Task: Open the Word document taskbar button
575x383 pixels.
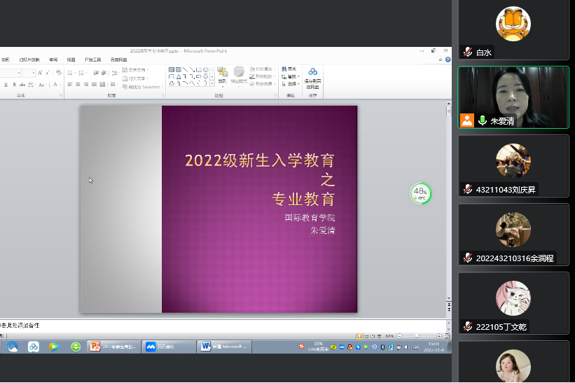Action: coord(223,347)
